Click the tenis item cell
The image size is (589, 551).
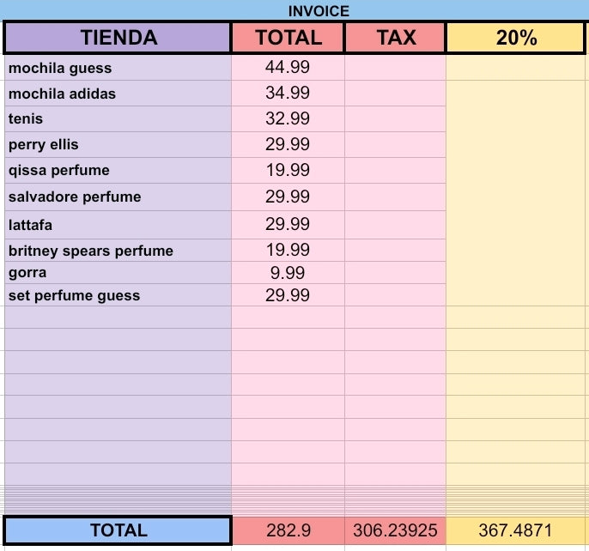[x=118, y=118]
